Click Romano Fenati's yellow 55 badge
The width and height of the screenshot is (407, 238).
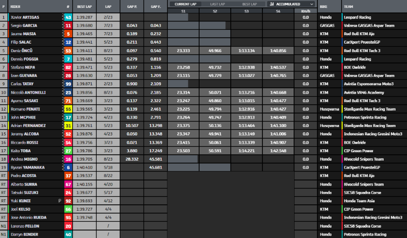point(68,109)
